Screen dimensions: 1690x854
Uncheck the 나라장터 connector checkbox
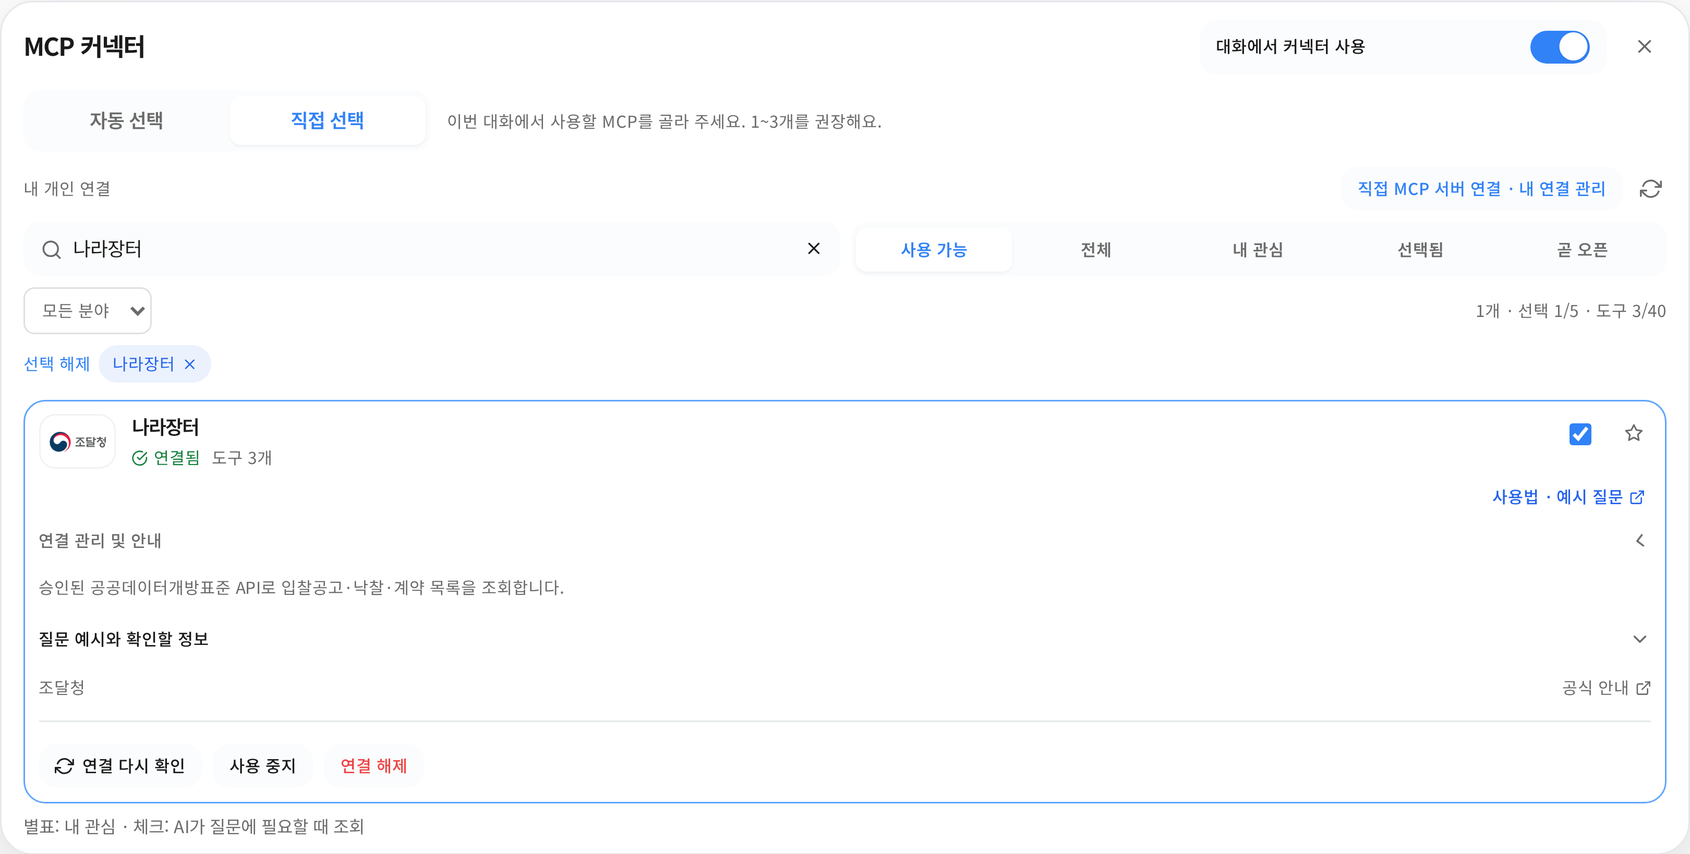click(x=1580, y=434)
